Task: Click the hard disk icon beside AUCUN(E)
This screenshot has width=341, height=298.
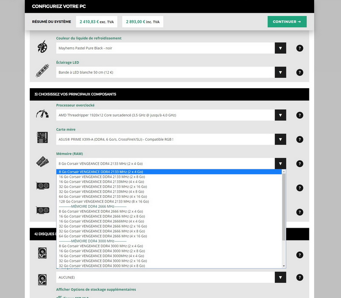Action: (42, 280)
